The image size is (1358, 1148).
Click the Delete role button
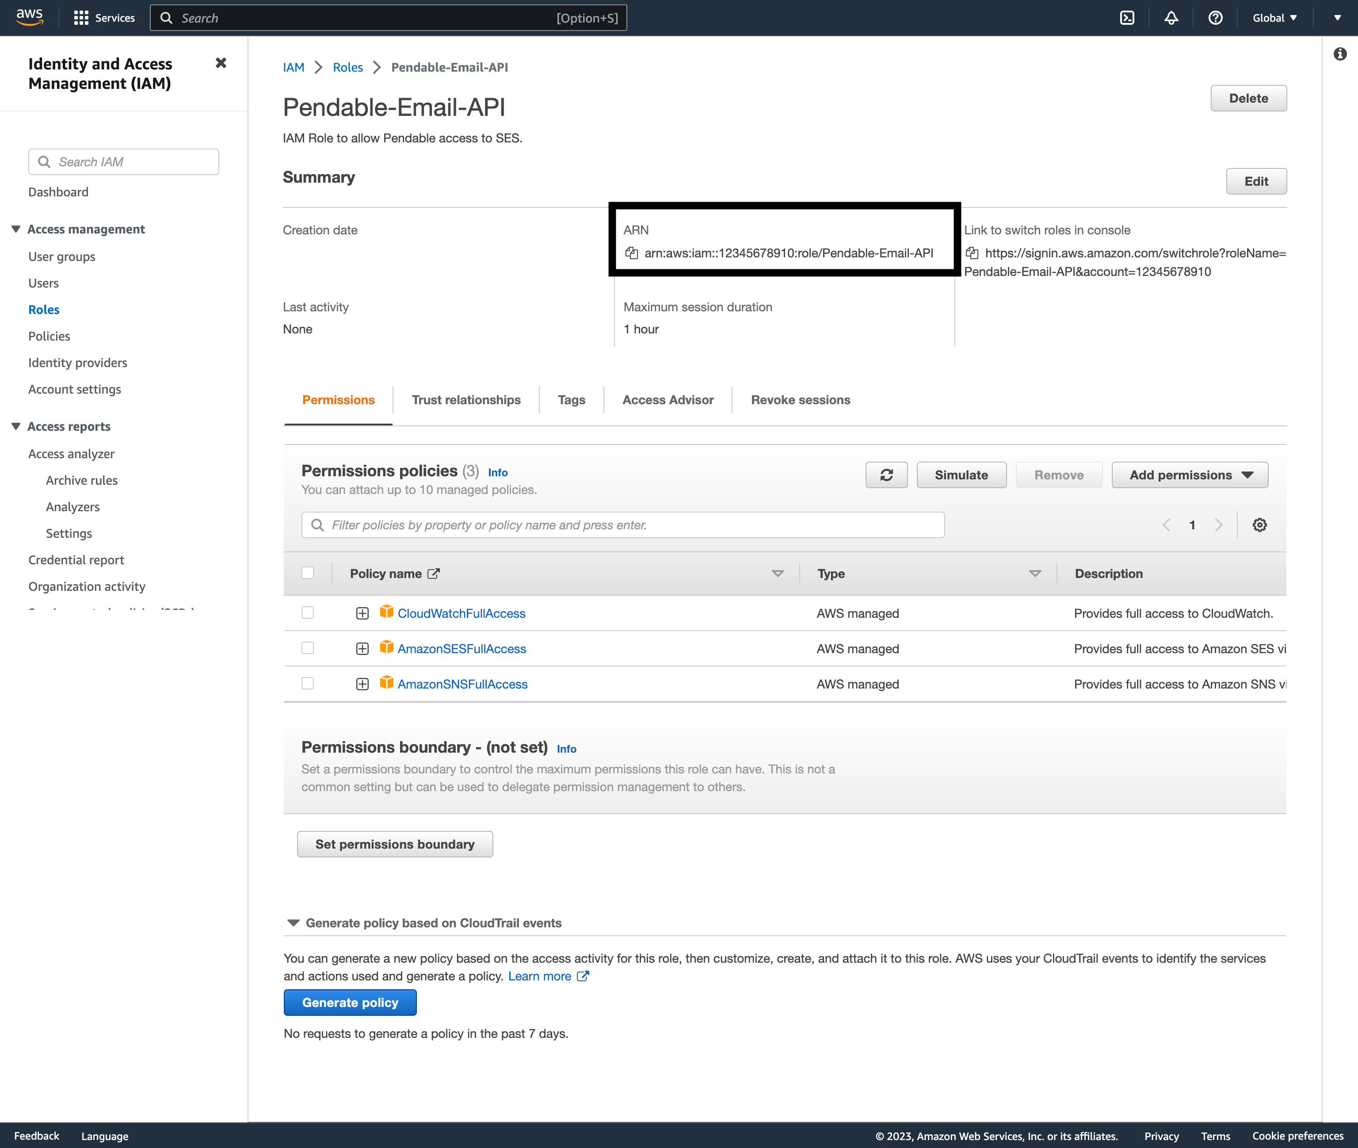point(1248,98)
